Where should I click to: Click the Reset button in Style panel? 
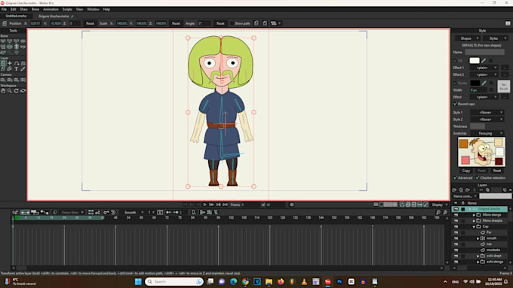[x=497, y=171]
